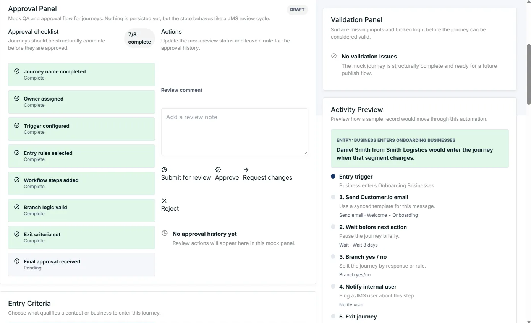Click the 4. Notify internal user step title
The width and height of the screenshot is (531, 323).
[x=368, y=287]
